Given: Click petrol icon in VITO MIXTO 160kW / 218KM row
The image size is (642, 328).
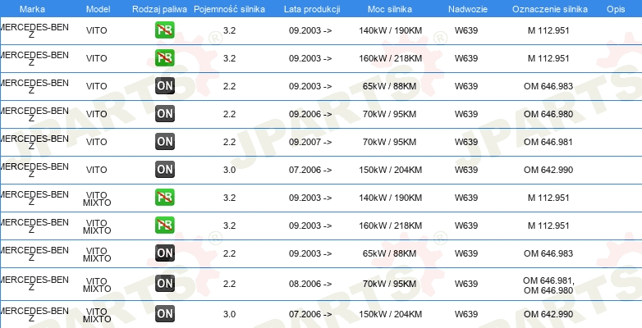Looking at the screenshot, I should pos(164,225).
